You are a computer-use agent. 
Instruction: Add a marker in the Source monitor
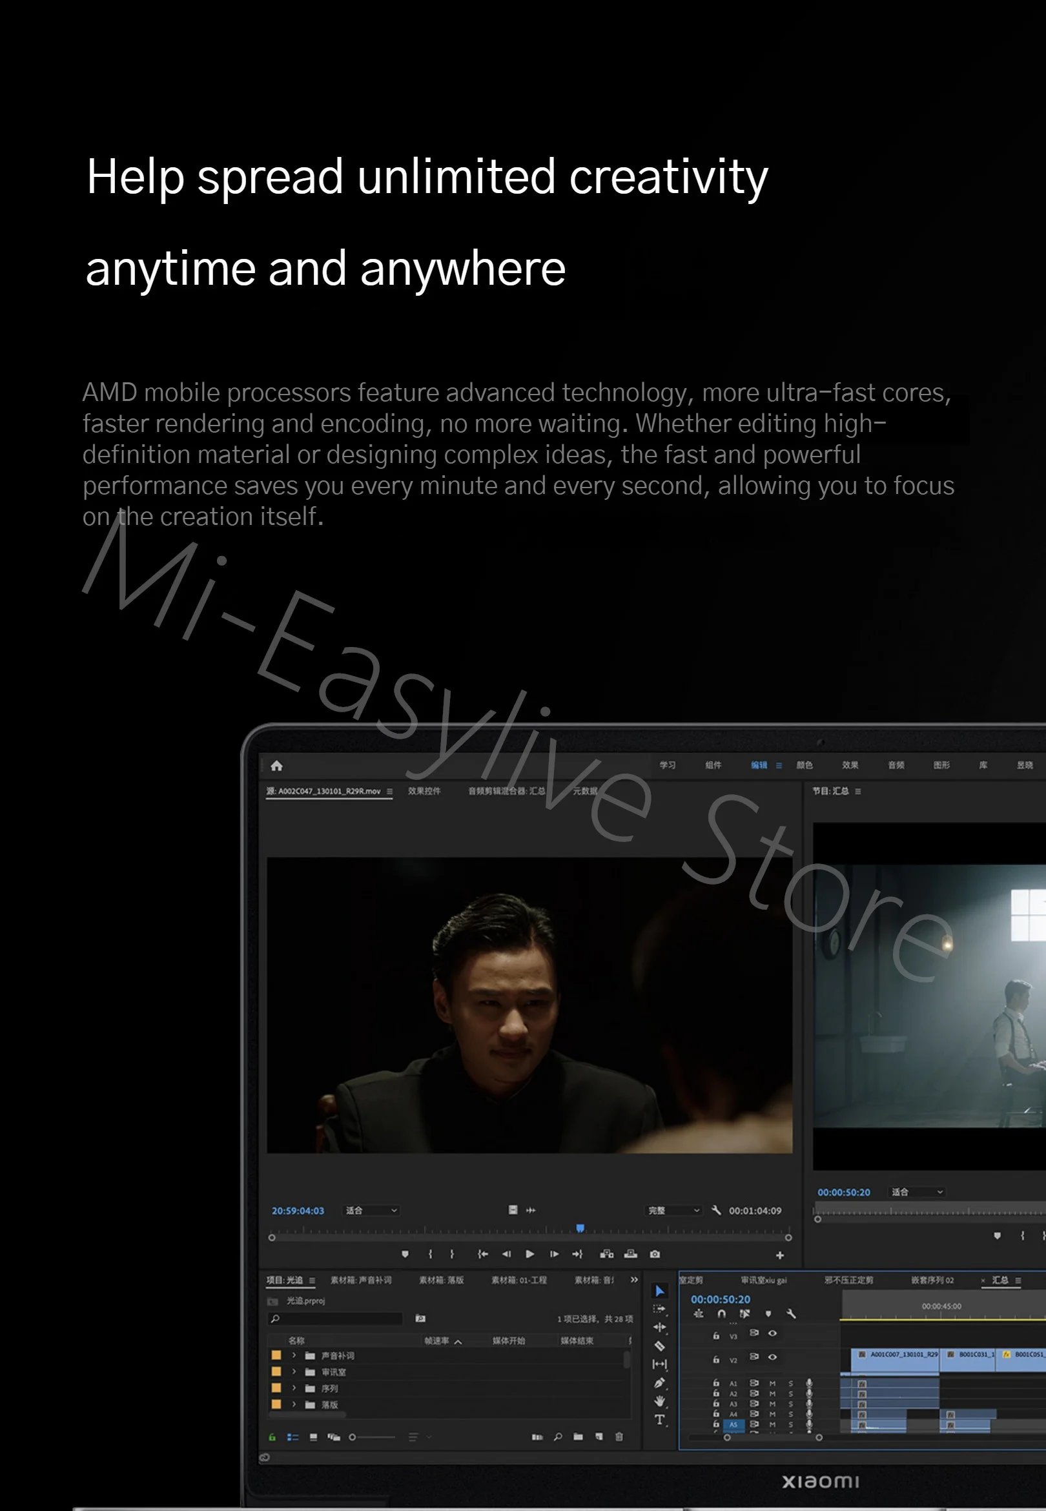click(x=405, y=1254)
